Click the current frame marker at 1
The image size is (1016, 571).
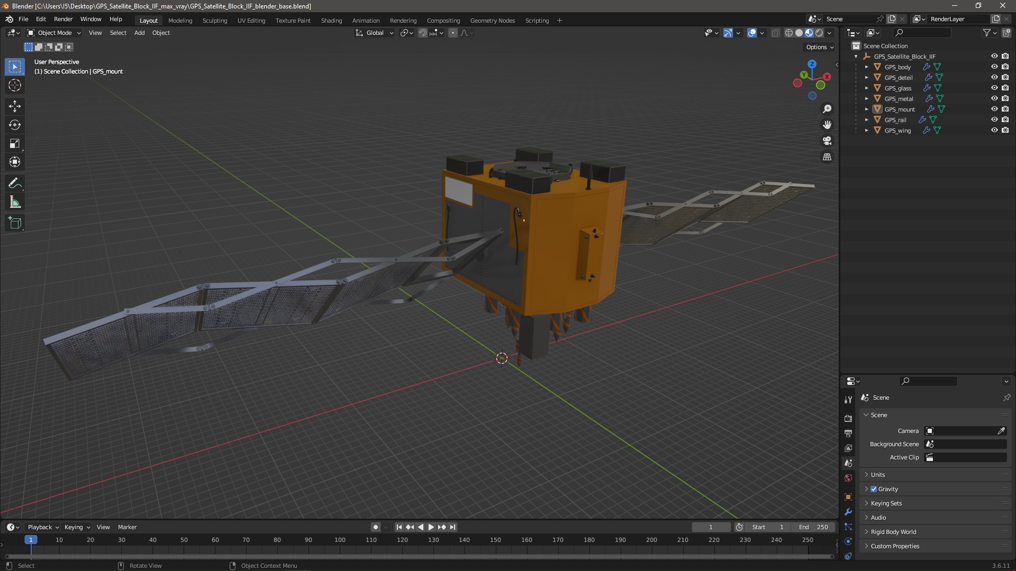[31, 540]
